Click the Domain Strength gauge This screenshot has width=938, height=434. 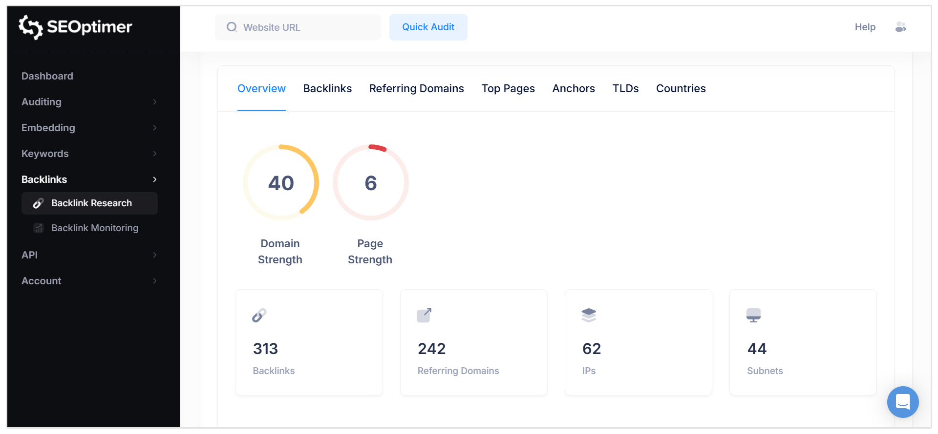[281, 183]
